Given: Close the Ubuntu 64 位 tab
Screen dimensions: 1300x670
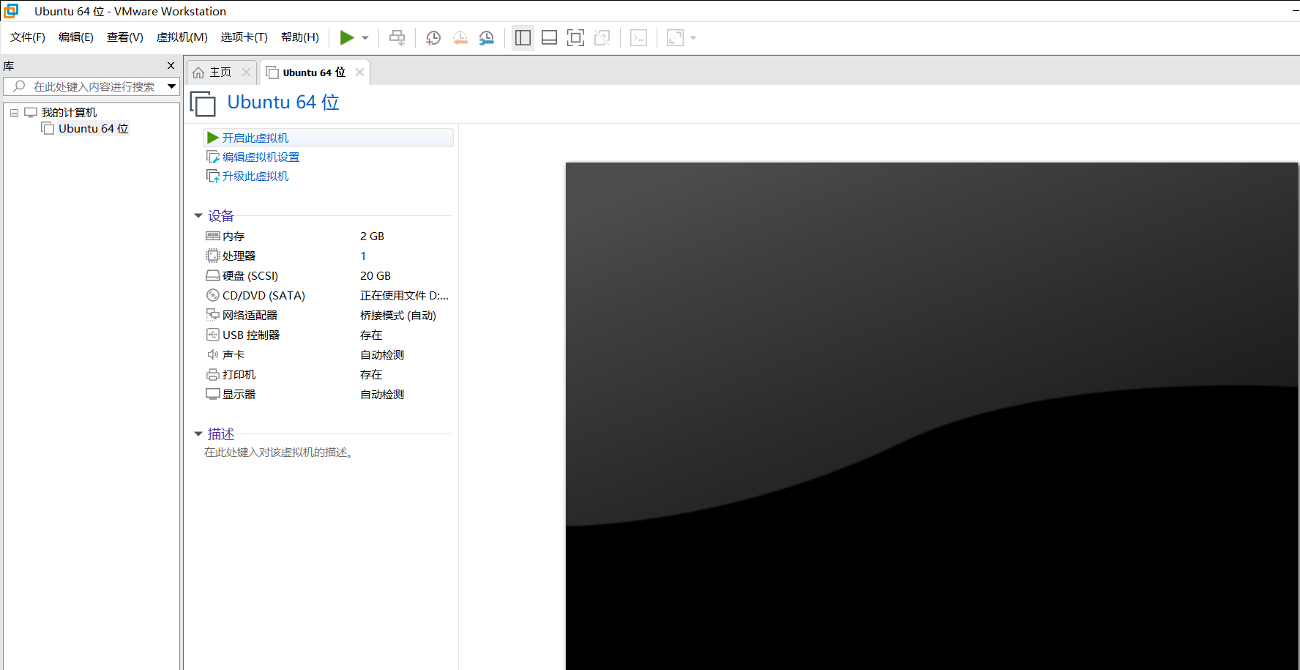Looking at the screenshot, I should tap(359, 72).
